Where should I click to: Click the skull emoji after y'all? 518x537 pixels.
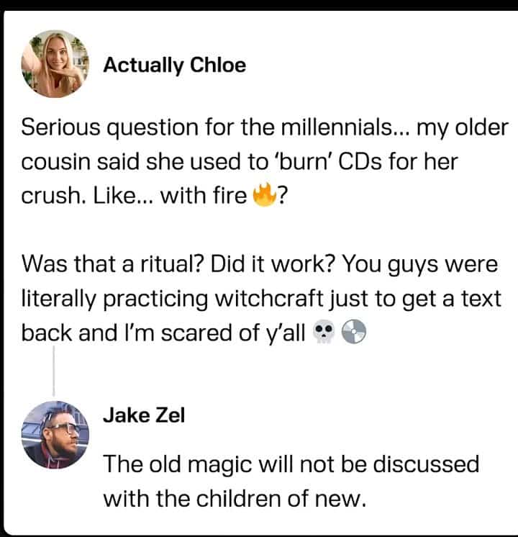click(324, 332)
